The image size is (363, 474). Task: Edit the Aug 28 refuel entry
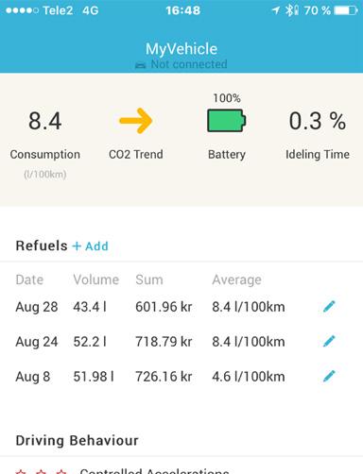(x=329, y=306)
